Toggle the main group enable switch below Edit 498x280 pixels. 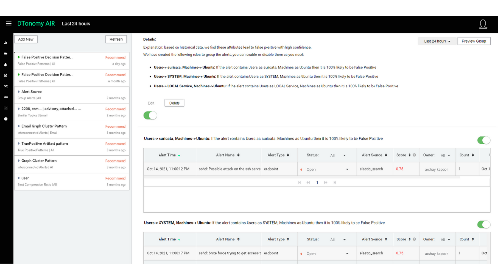tap(150, 115)
